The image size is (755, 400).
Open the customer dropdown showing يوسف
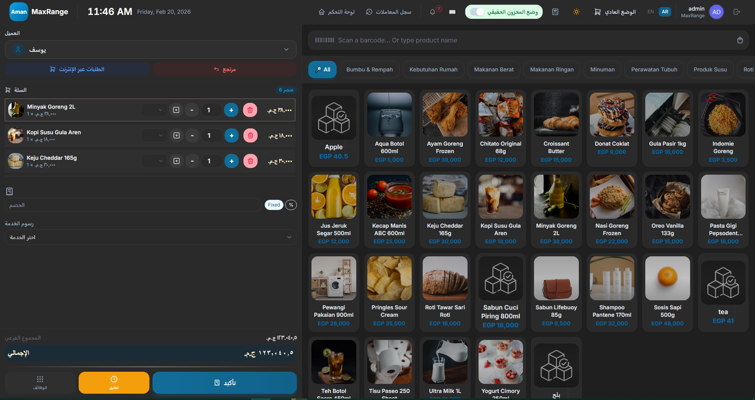point(151,49)
